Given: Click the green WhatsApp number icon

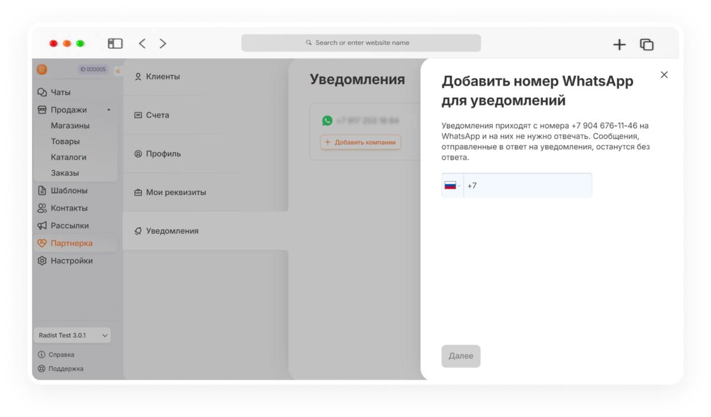Looking at the screenshot, I should pos(327,120).
